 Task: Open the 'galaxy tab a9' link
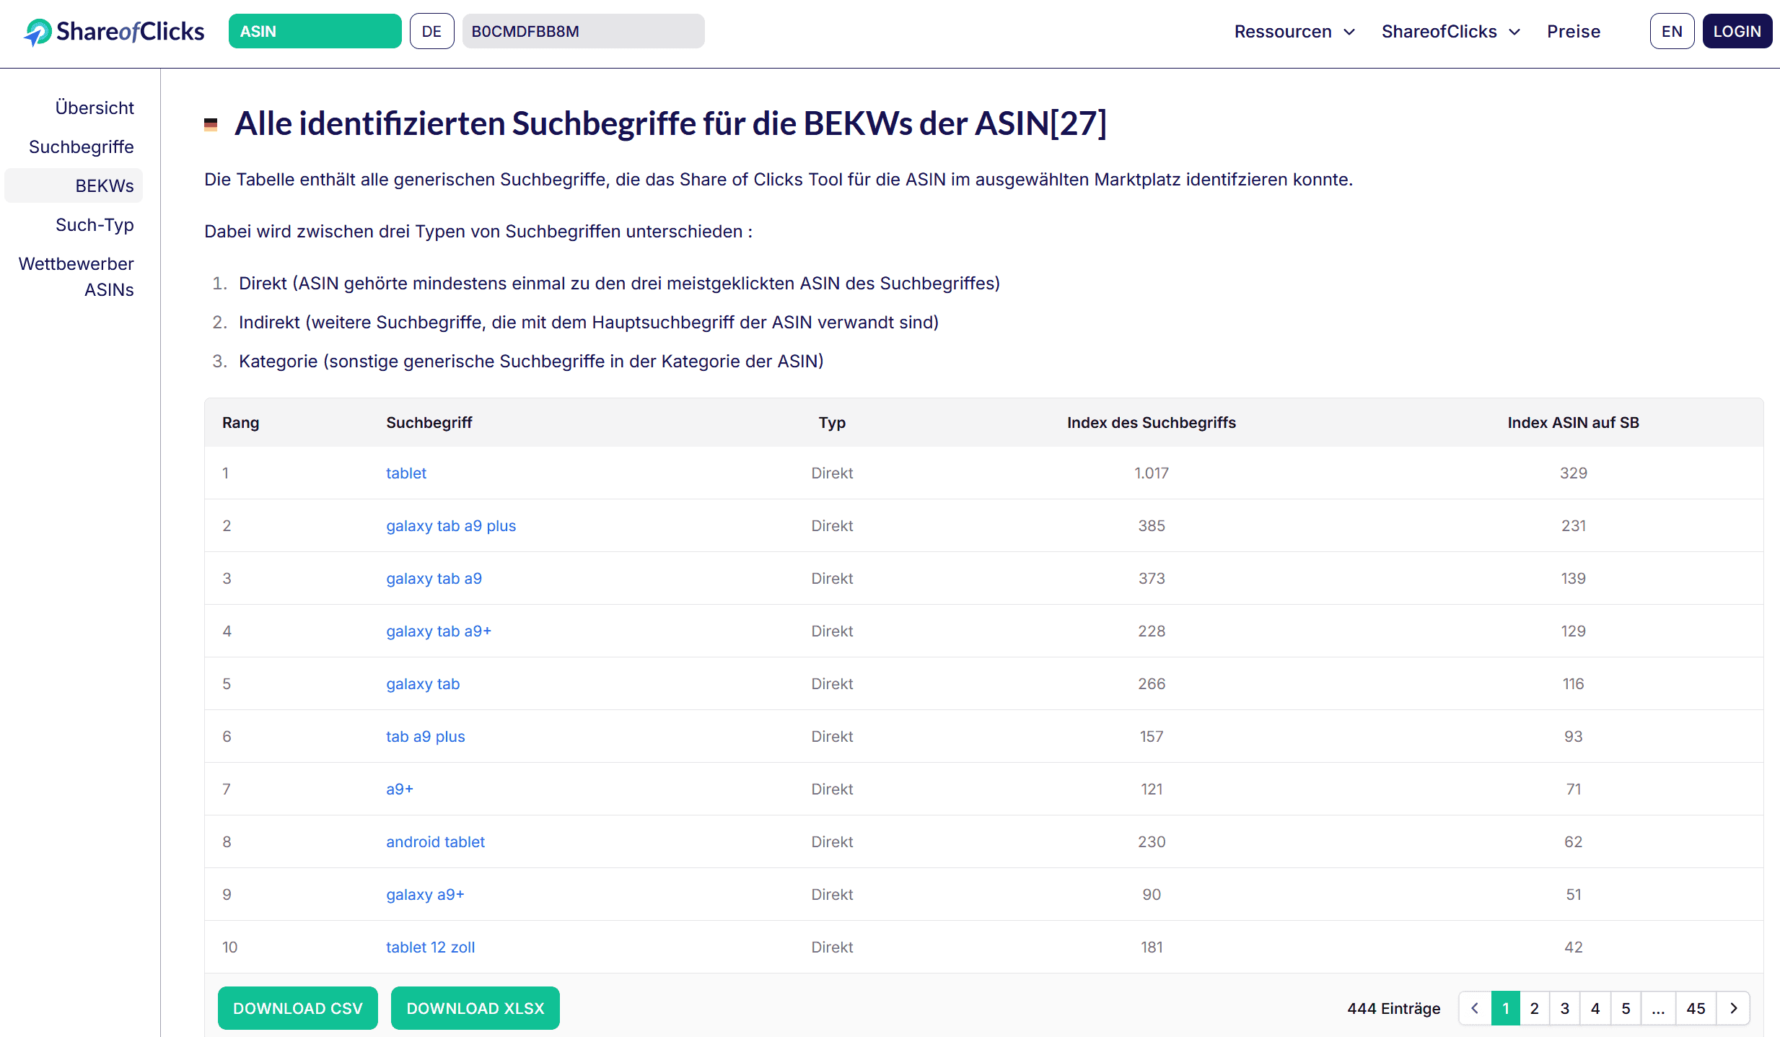434,579
